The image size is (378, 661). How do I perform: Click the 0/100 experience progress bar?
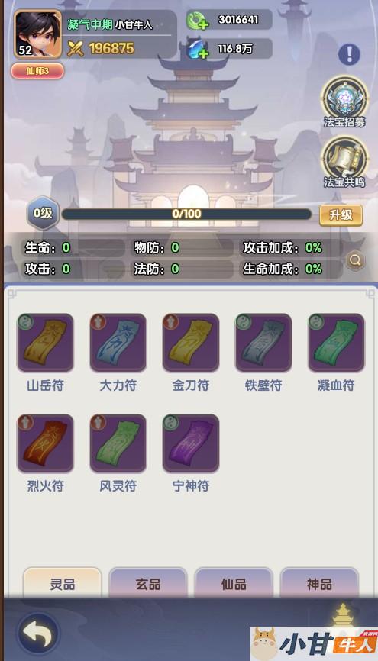coord(186,214)
